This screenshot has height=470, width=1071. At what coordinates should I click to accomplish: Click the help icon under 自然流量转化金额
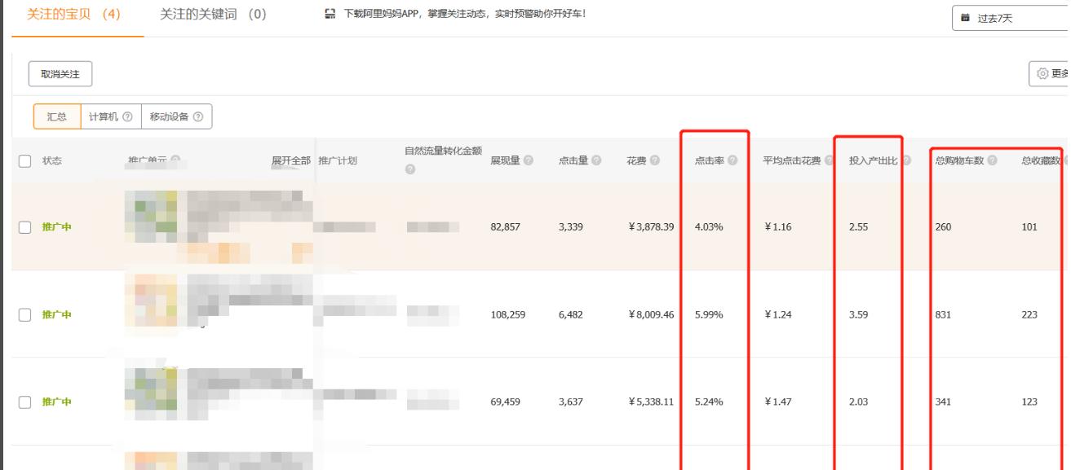412,169
